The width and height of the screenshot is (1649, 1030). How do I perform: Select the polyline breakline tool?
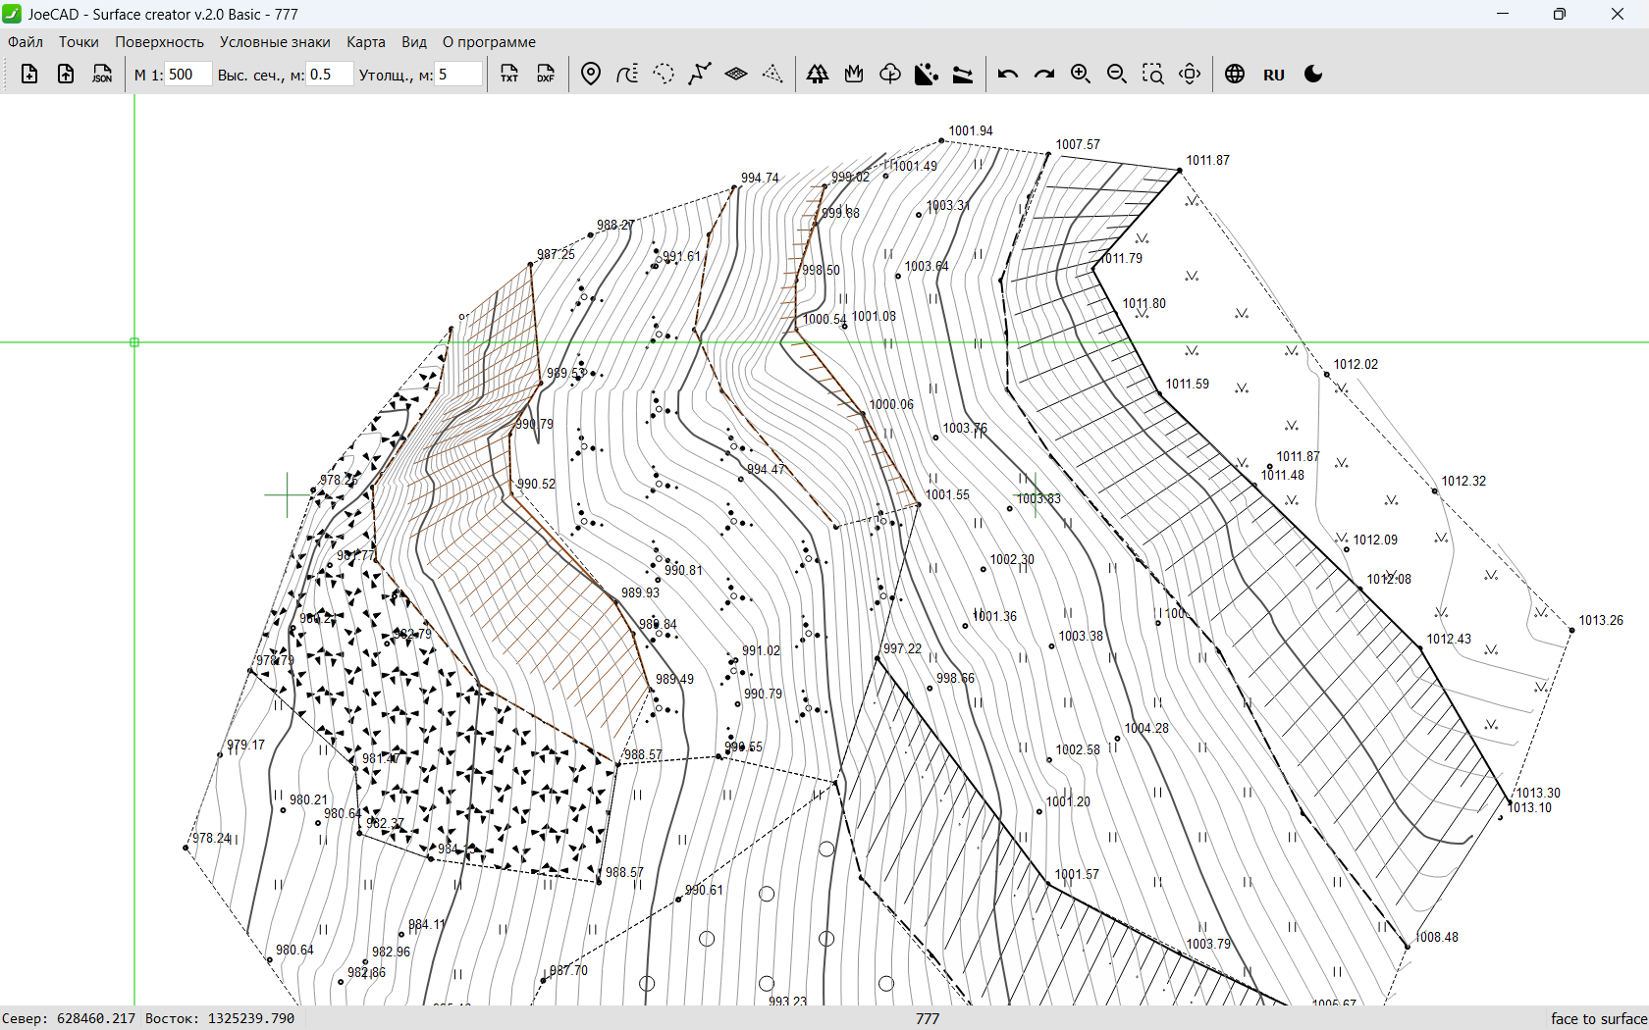pos(700,75)
